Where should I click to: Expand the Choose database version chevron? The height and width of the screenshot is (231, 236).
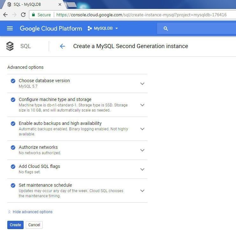(x=142, y=83)
